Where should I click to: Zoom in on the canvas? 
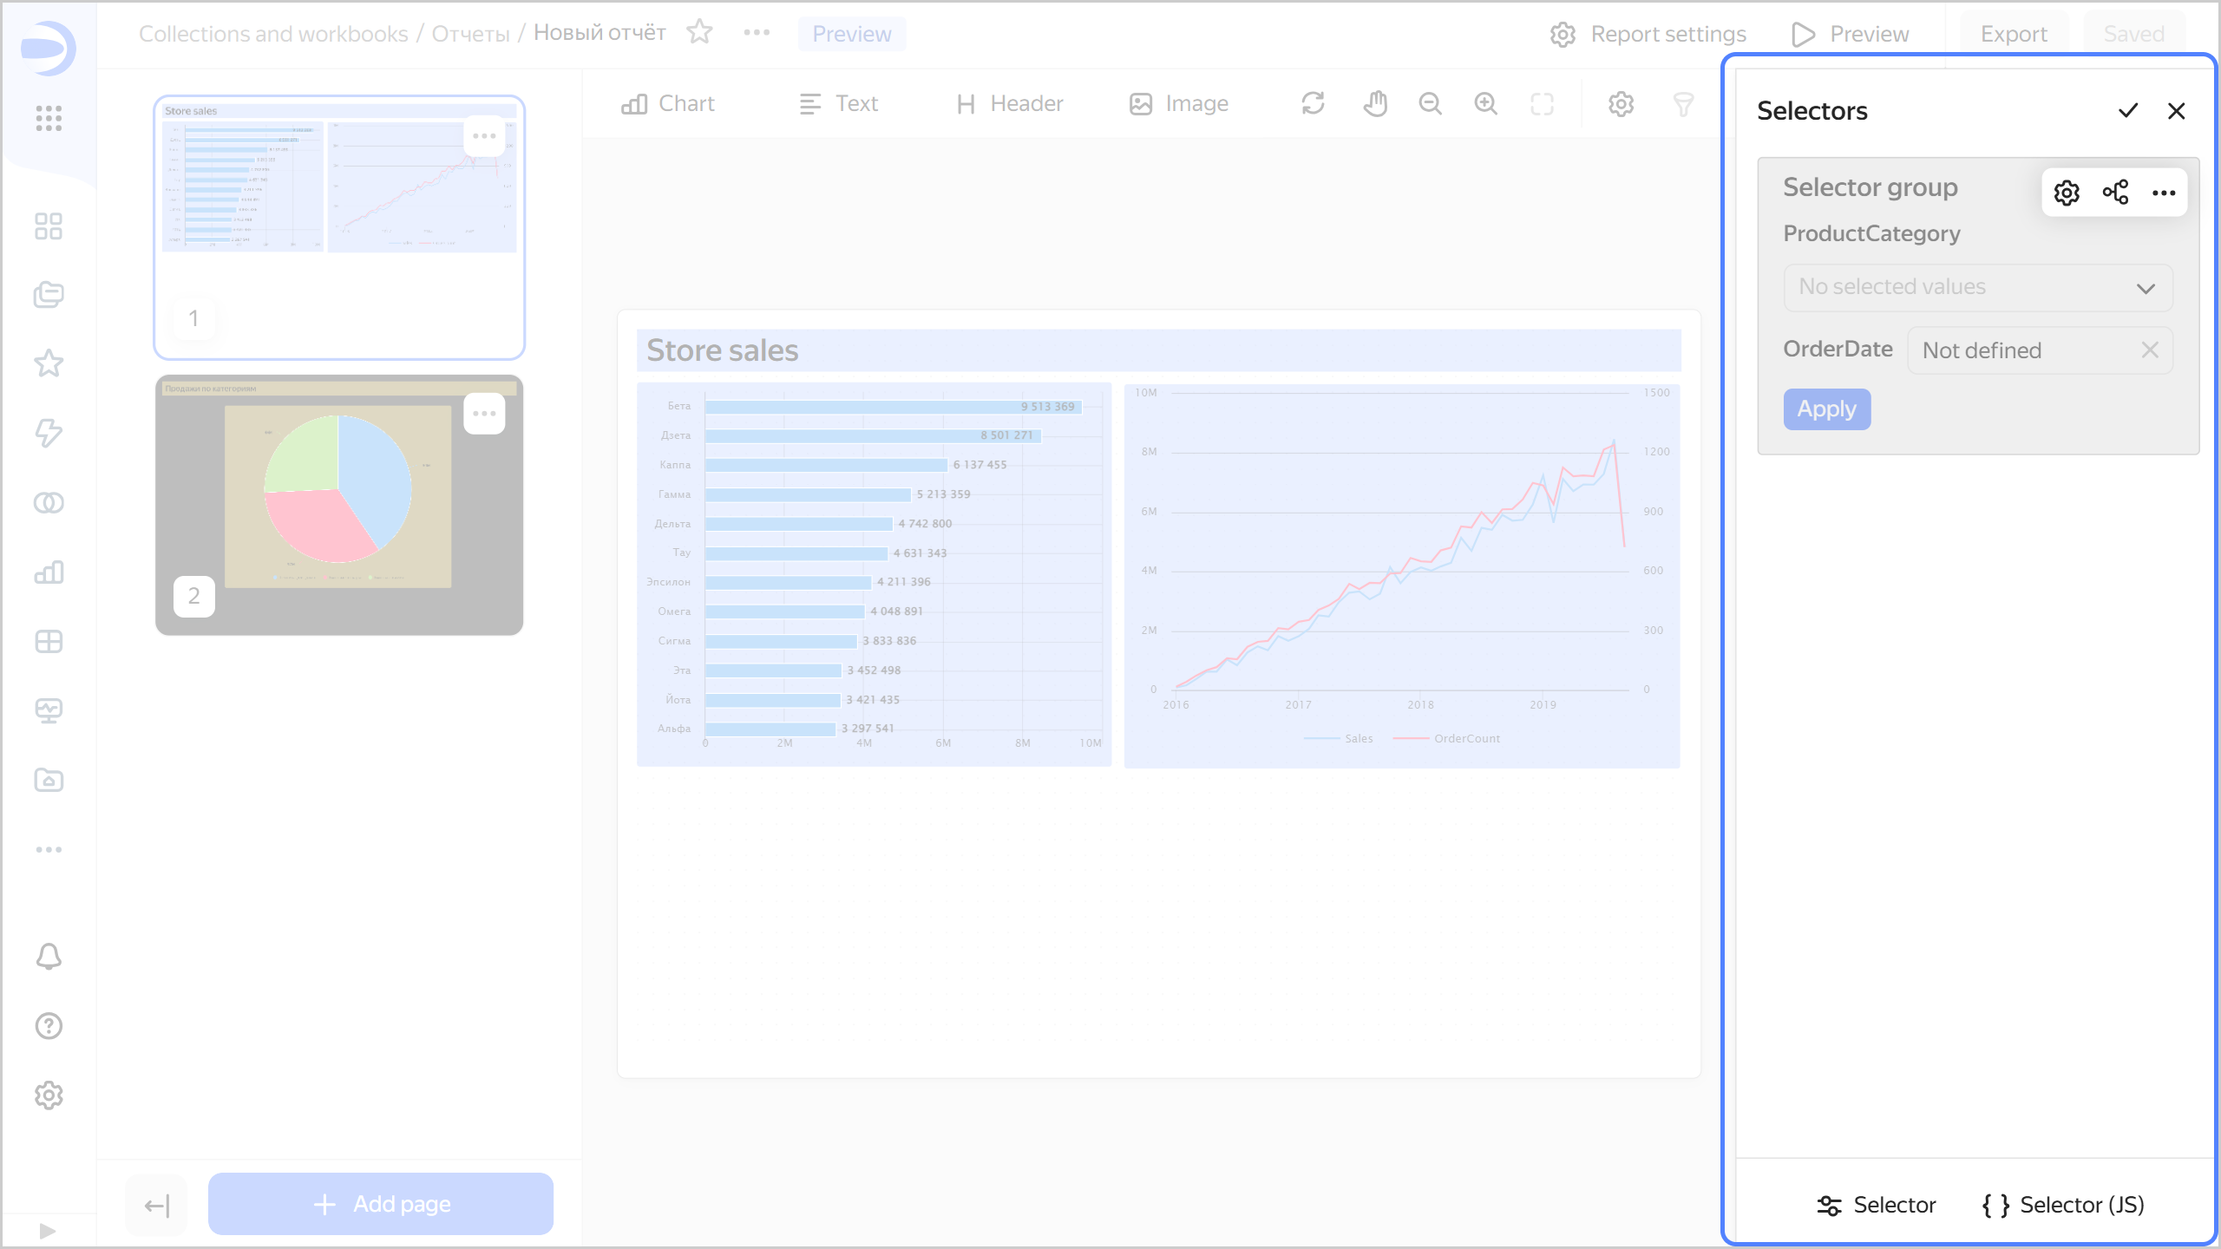(x=1485, y=103)
